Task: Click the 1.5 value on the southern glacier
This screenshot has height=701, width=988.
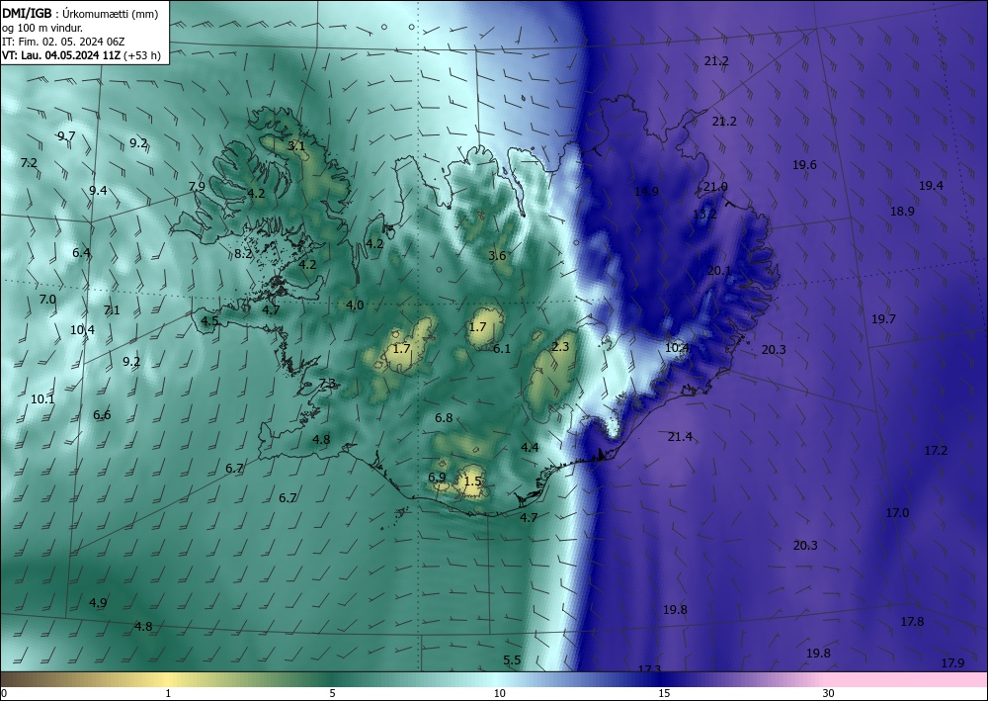Action: point(472,481)
